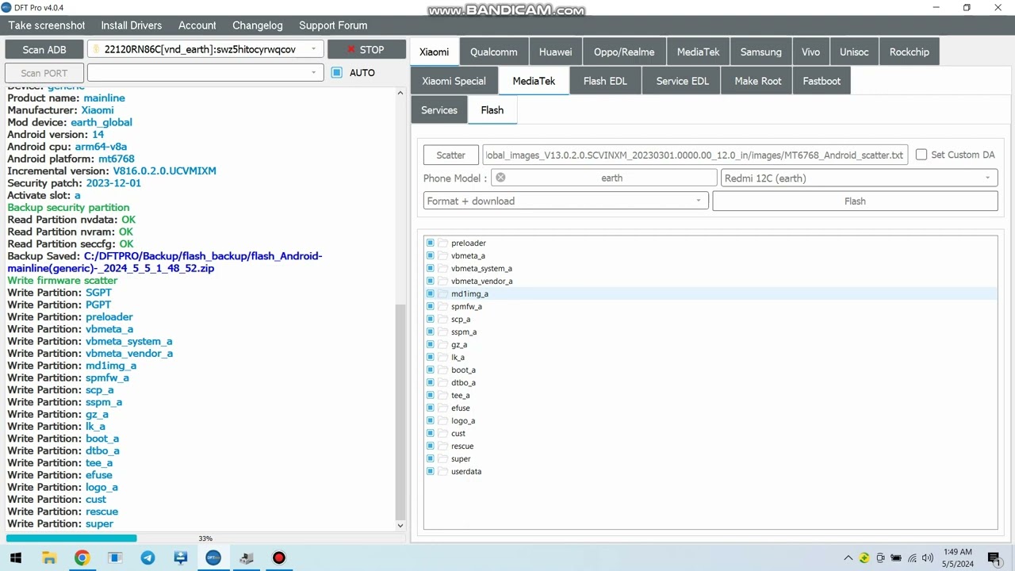Open the download manager taskbar icon
The width and height of the screenshot is (1015, 571).
[x=180, y=558]
